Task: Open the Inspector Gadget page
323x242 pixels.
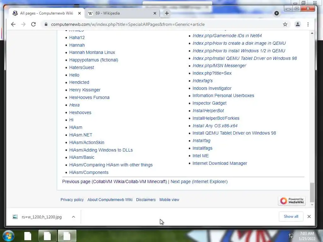Action: coord(209,103)
